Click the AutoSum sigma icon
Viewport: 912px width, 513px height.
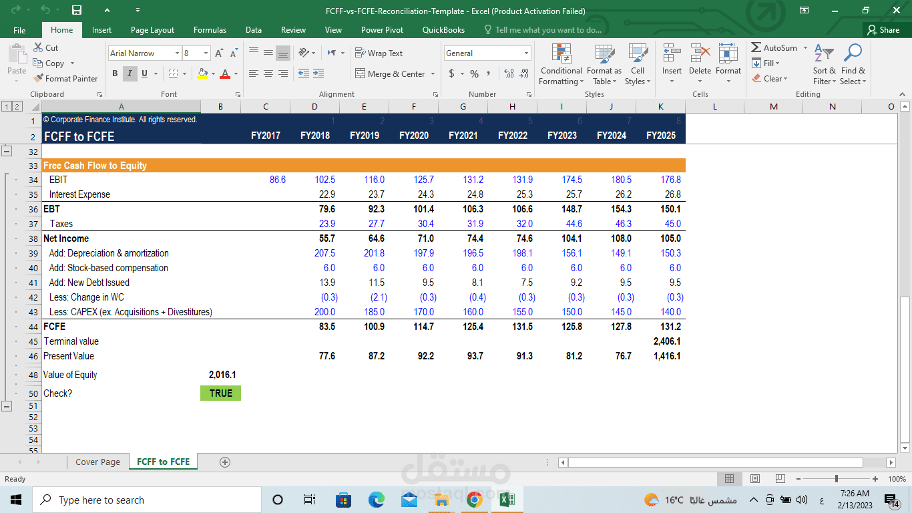coord(756,47)
